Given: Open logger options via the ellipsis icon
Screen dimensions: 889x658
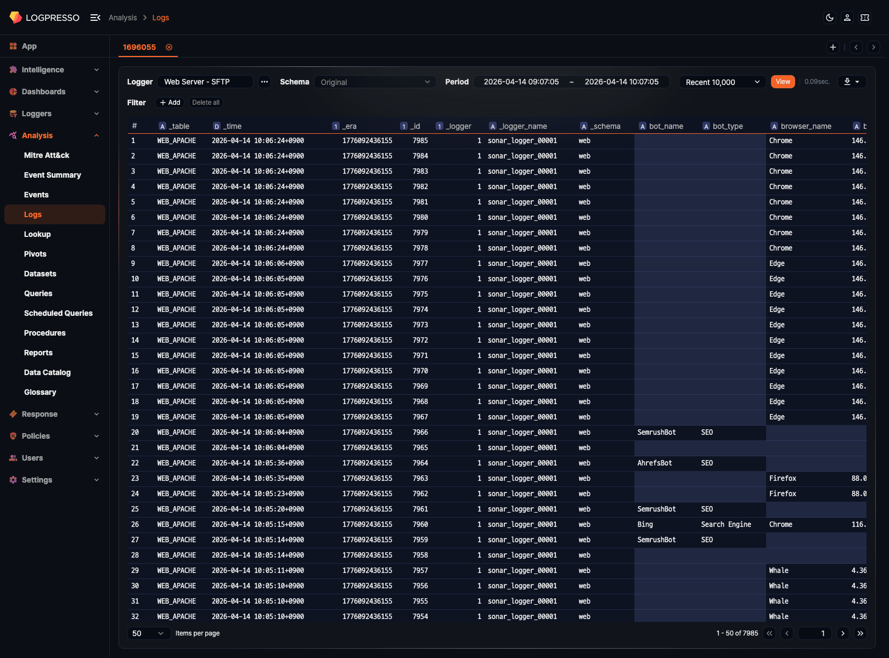Looking at the screenshot, I should click(265, 82).
